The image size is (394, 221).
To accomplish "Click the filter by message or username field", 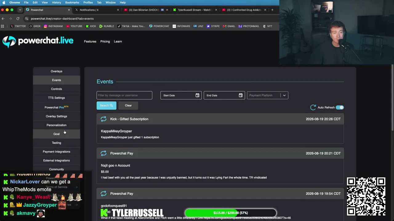I will (x=124, y=95).
